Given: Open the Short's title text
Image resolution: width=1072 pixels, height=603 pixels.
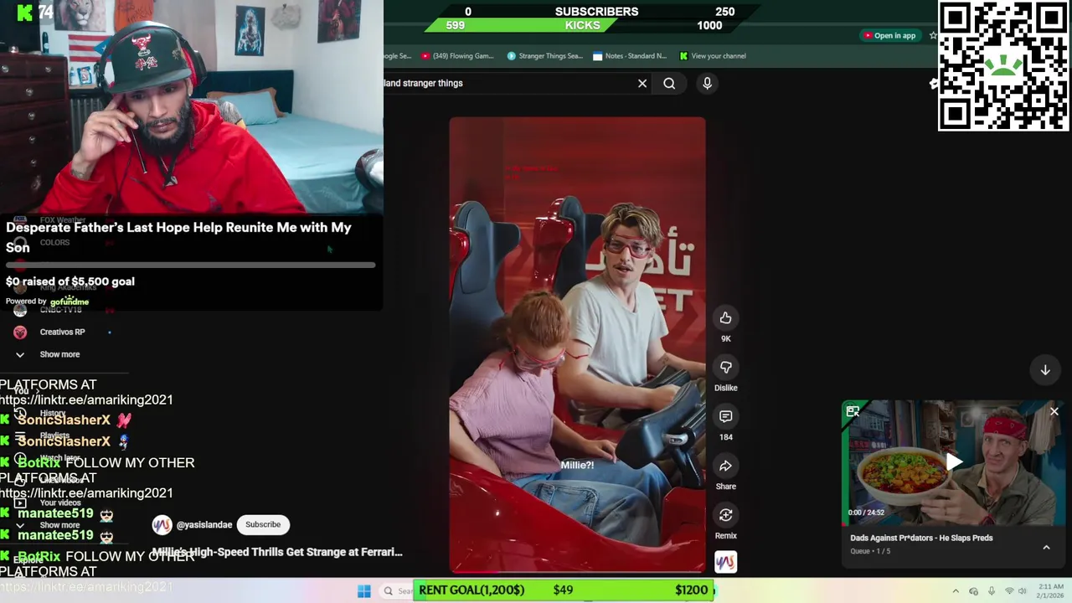Looking at the screenshot, I should click(277, 552).
